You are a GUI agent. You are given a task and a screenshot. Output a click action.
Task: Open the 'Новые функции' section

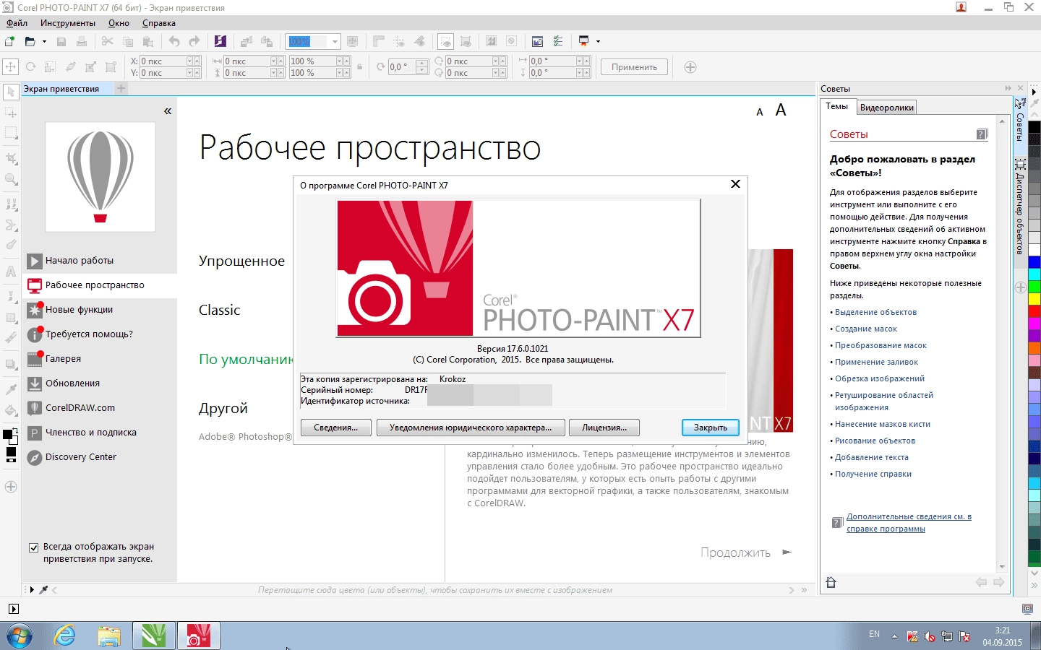(x=79, y=310)
